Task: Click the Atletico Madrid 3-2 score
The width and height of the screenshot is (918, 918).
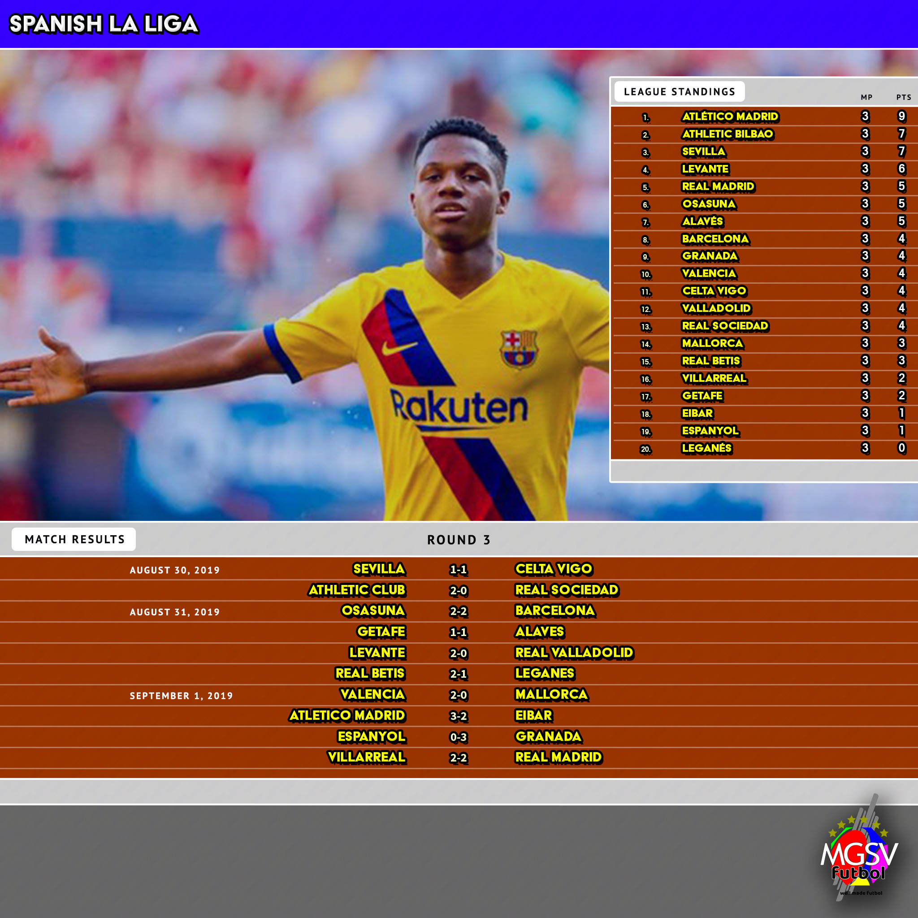Action: pos(459,717)
